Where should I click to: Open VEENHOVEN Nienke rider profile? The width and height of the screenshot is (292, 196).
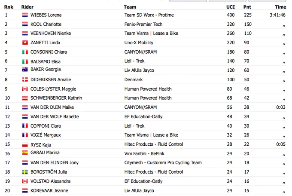point(51,34)
